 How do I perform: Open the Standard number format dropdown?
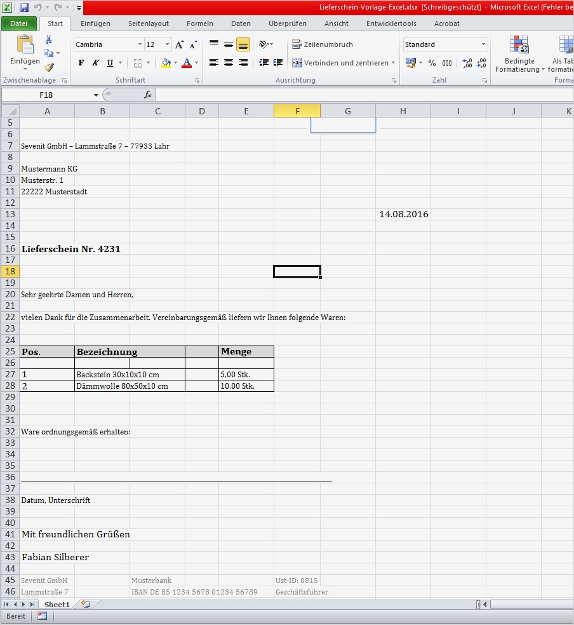coord(483,44)
